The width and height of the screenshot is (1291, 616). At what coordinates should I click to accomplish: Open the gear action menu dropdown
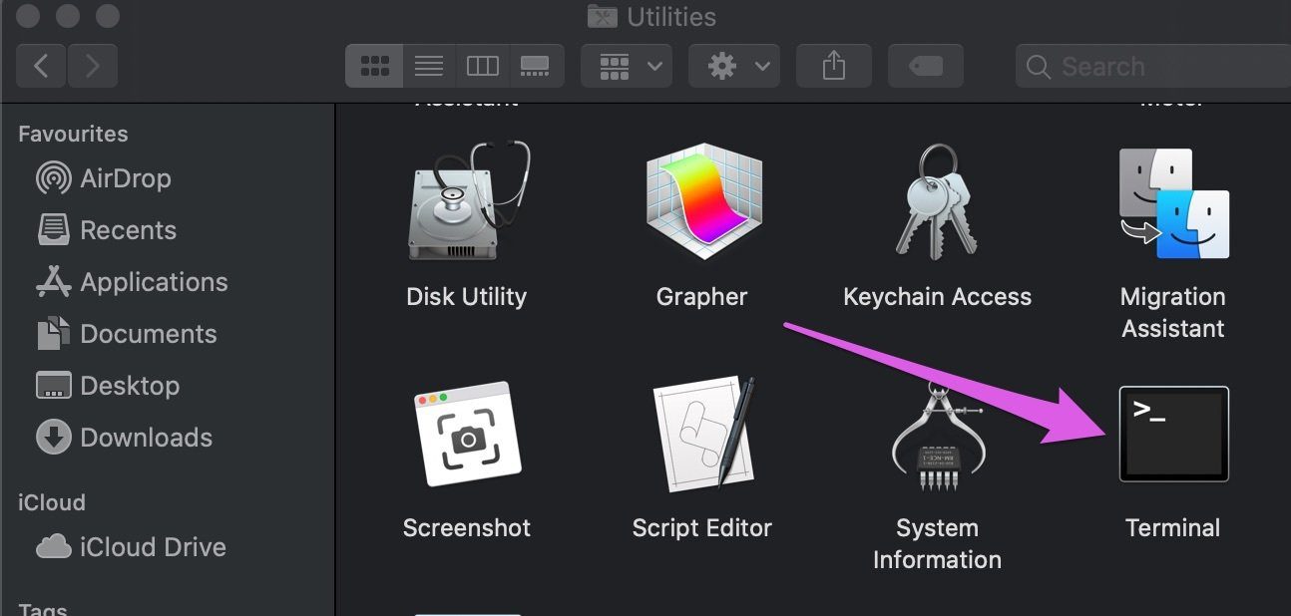tap(736, 66)
